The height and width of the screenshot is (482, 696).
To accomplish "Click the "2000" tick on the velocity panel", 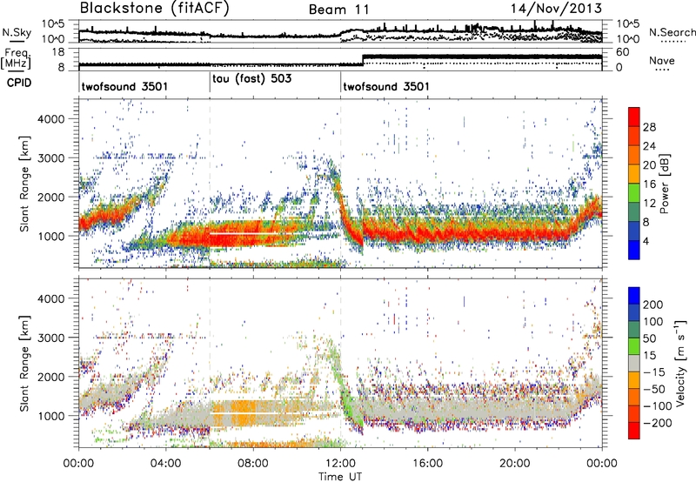I will click(50, 377).
